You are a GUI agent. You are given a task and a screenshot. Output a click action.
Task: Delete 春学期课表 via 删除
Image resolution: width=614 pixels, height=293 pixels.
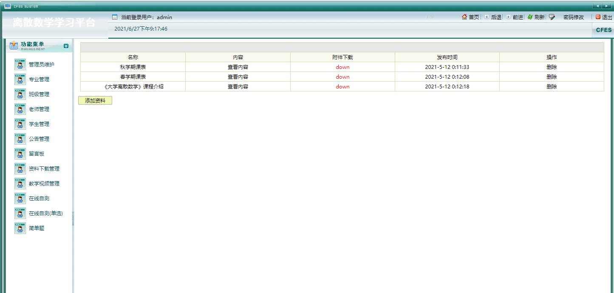pyautogui.click(x=552, y=77)
